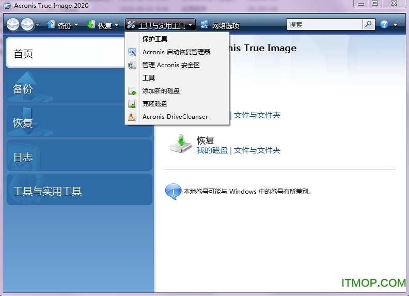Click the 网络选项 network icon
This screenshot has width=409, height=296.
point(204,24)
